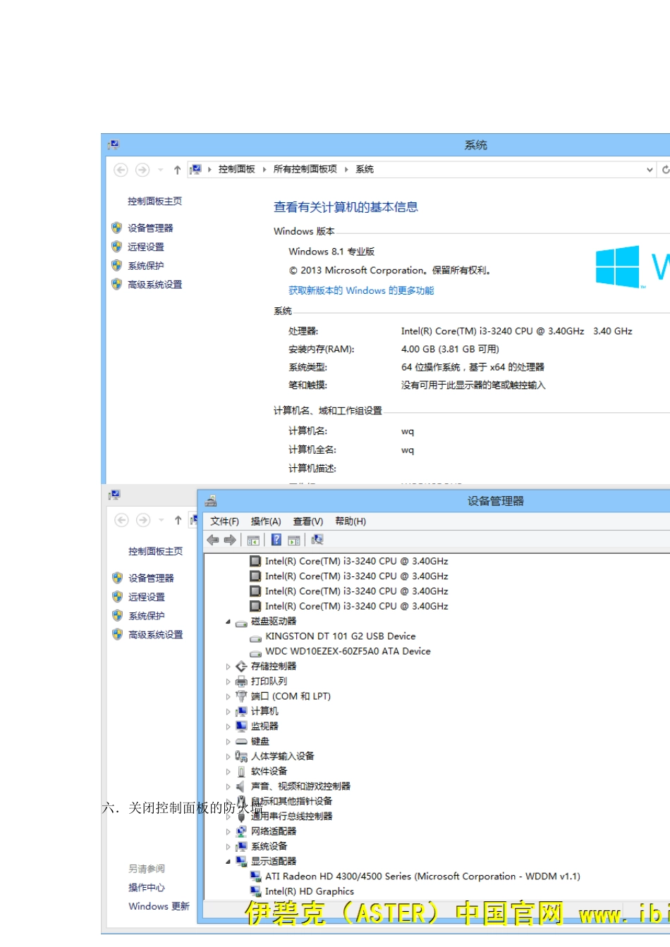Expand the 软件设备 tree node
Screen dimensions: 670x947
[228, 772]
